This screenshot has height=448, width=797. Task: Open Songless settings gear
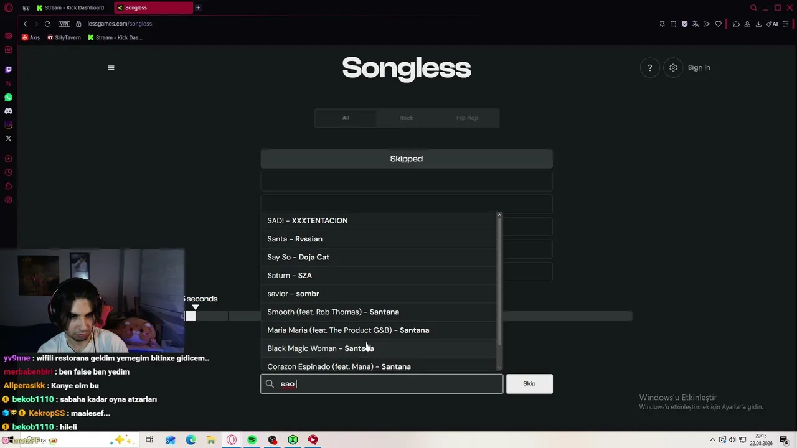point(673,68)
